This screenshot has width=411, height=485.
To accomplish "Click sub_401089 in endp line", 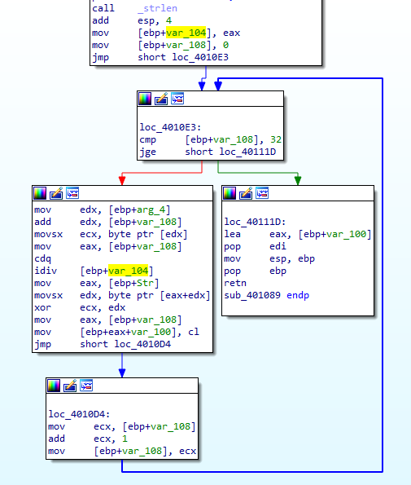I will pyautogui.click(x=252, y=295).
